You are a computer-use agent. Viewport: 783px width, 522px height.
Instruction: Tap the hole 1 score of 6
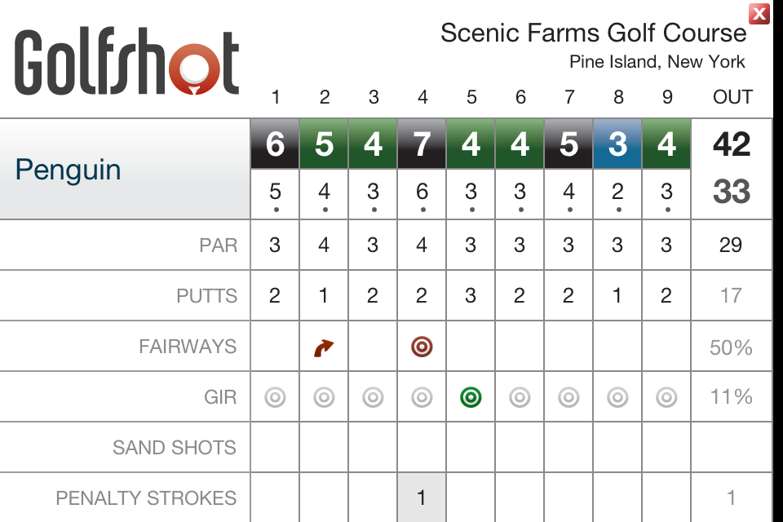point(275,144)
